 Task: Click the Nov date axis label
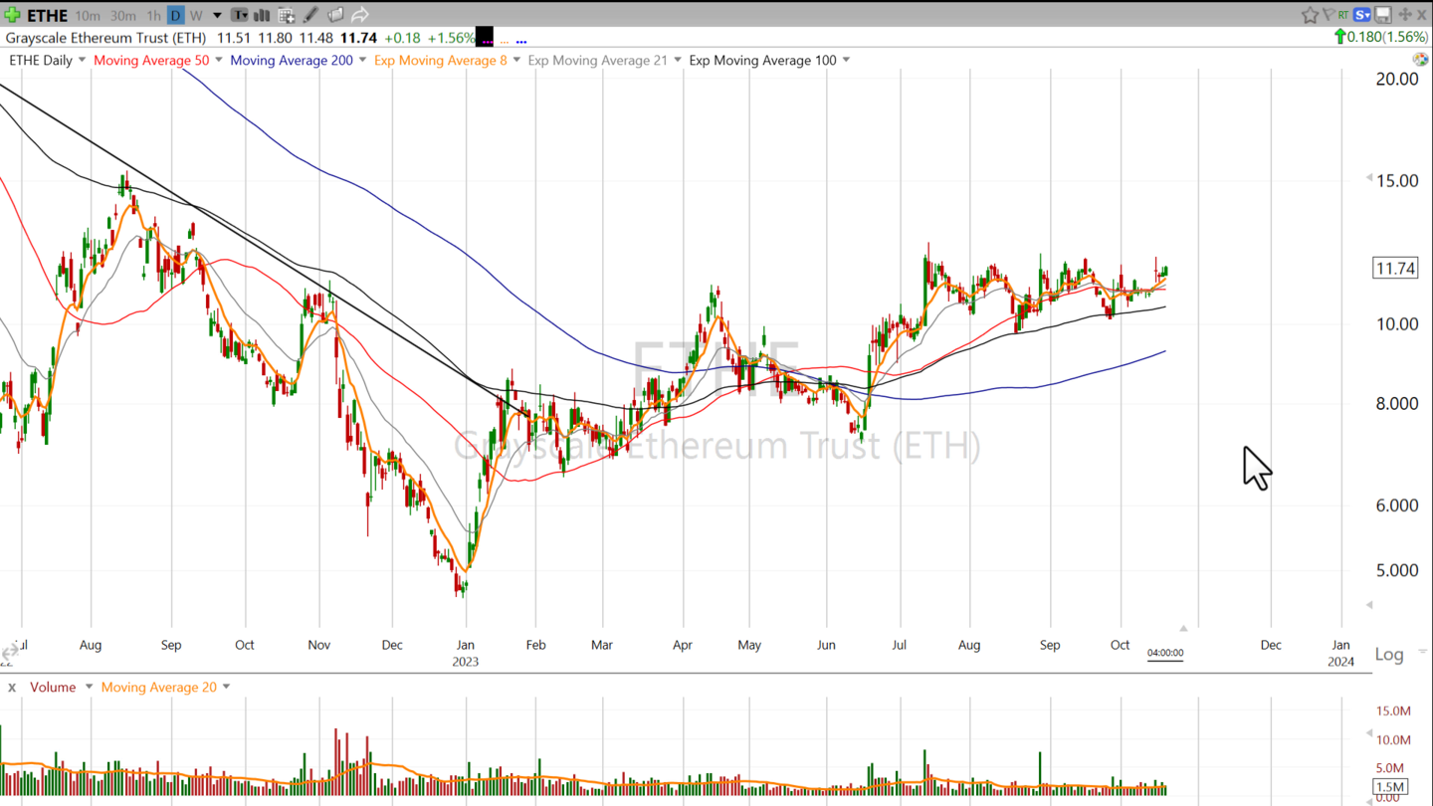pyautogui.click(x=318, y=645)
